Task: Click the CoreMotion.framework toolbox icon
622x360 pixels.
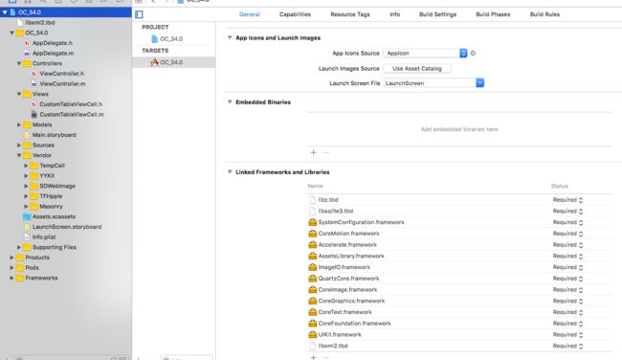Action: pyautogui.click(x=313, y=234)
